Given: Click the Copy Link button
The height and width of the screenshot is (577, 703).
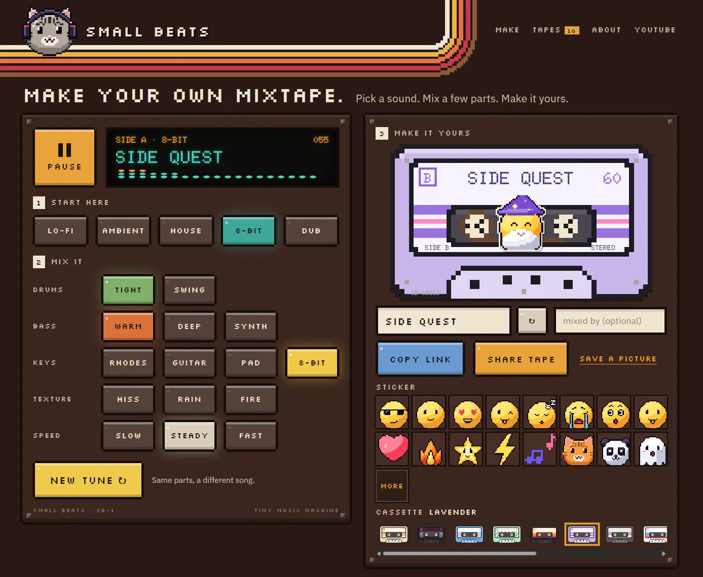Looking at the screenshot, I should click(420, 359).
